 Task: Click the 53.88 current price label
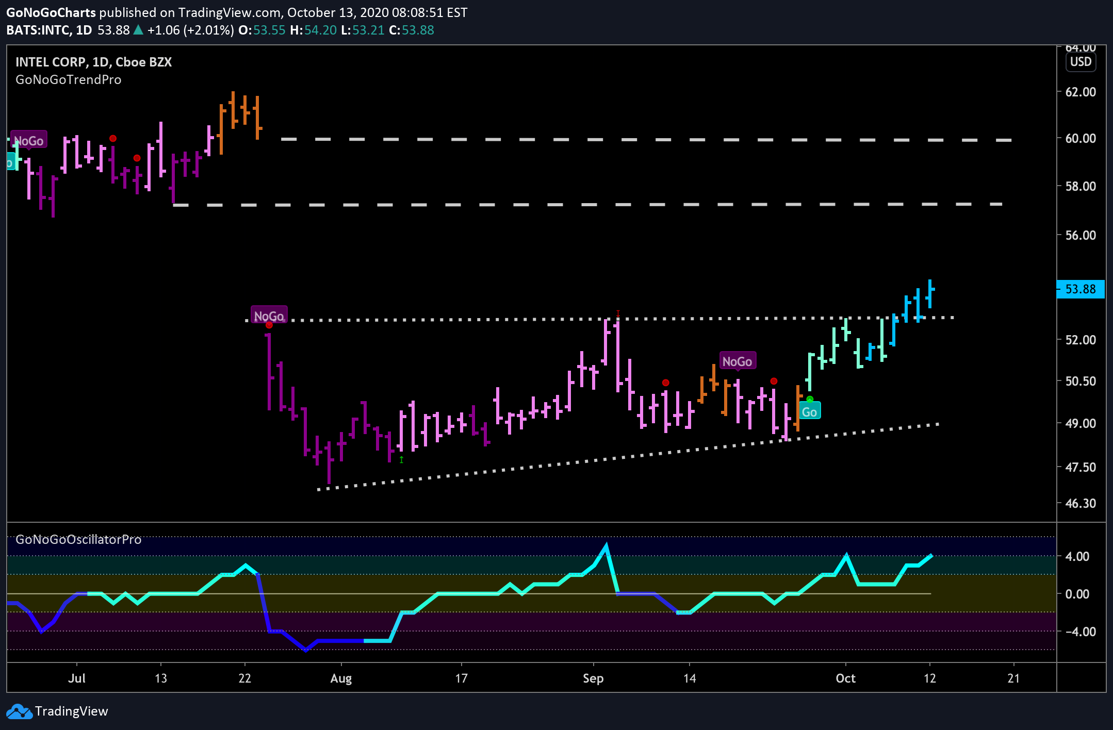point(1081,289)
